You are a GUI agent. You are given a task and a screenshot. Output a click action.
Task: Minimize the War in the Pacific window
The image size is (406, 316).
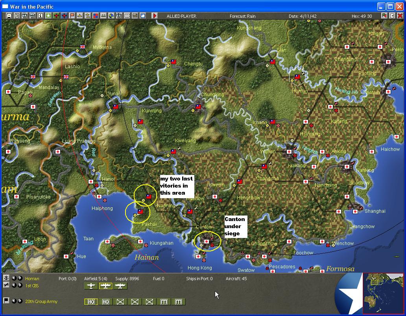[381, 6]
